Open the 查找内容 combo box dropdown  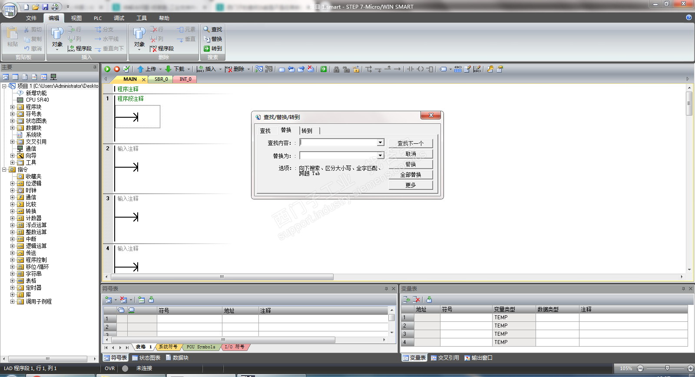380,142
